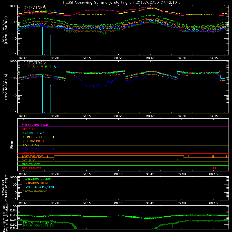The width and height of the screenshot is (232, 232).
Task: Select detector '9' in front segments legend
Action: click(59, 11)
